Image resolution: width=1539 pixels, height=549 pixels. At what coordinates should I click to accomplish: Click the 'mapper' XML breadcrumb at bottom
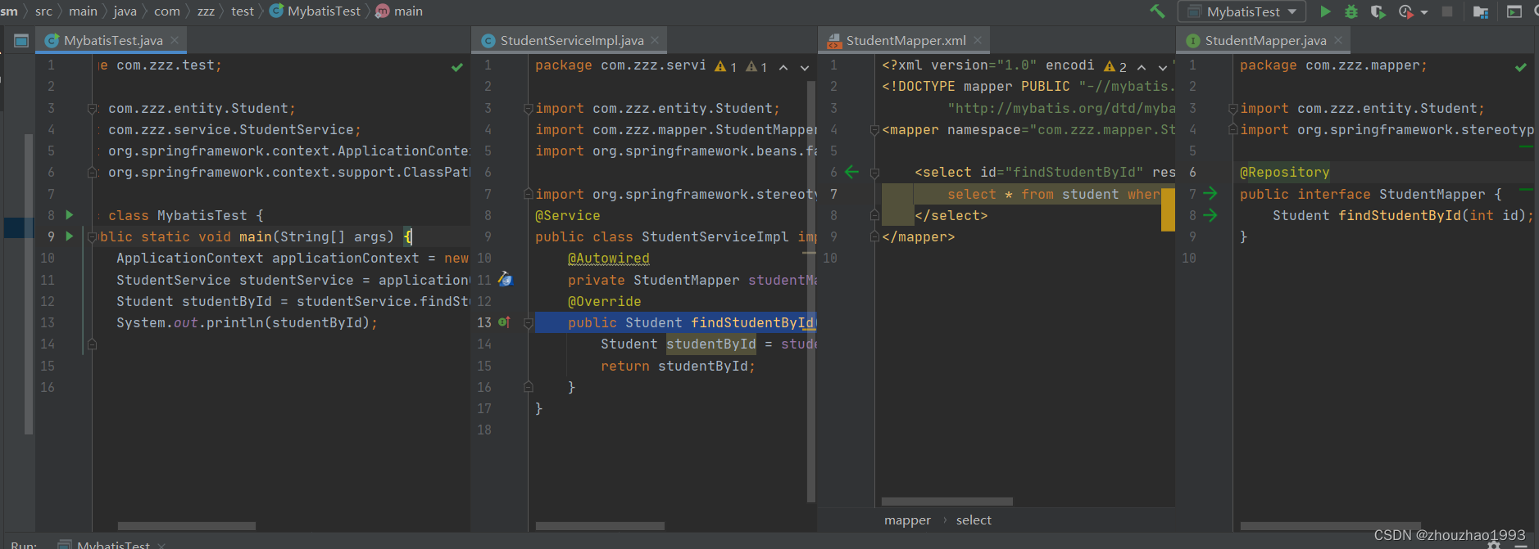(x=907, y=520)
